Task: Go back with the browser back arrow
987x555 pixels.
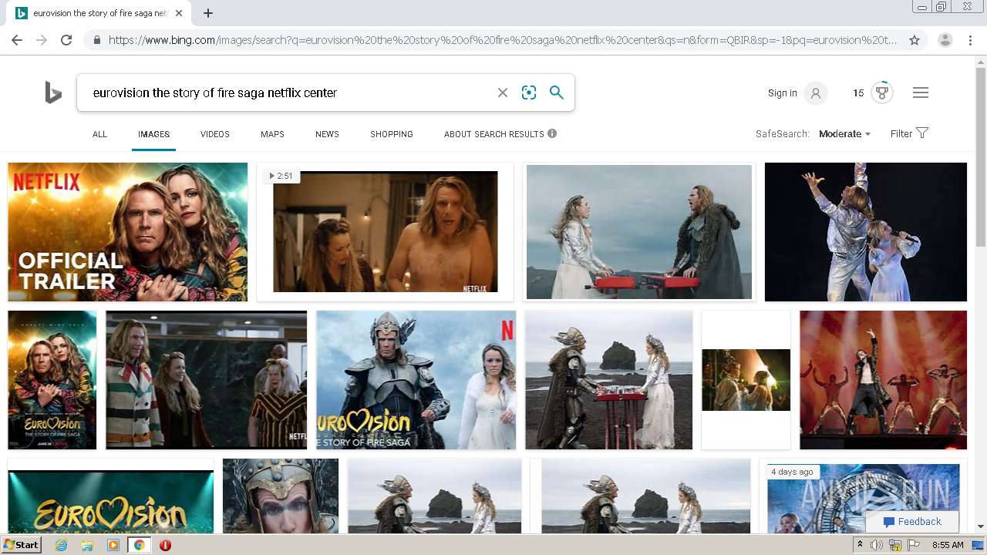Action: [x=17, y=40]
